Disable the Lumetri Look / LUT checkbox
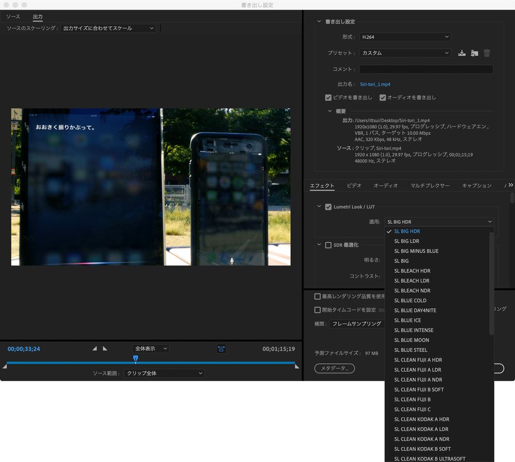This screenshot has width=515, height=462. point(328,207)
